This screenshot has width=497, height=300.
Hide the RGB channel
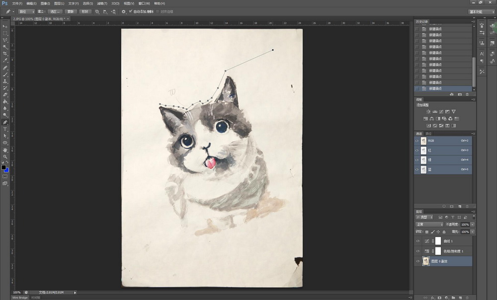pyautogui.click(x=417, y=141)
